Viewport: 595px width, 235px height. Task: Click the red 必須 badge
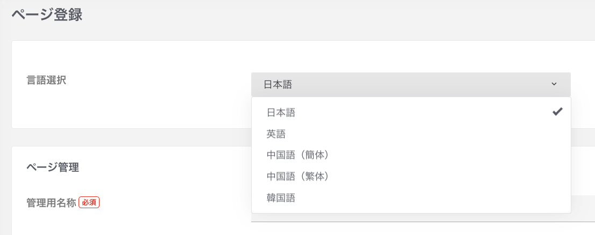point(89,202)
